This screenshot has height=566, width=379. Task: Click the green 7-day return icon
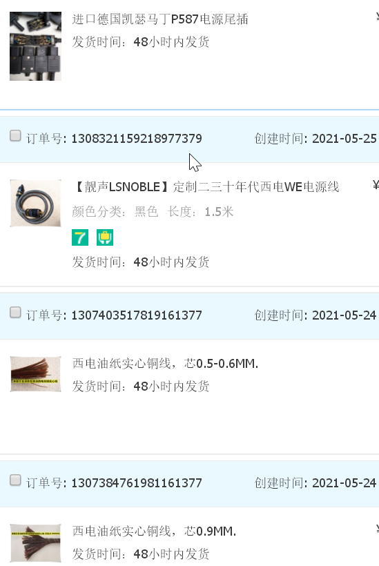(x=80, y=237)
